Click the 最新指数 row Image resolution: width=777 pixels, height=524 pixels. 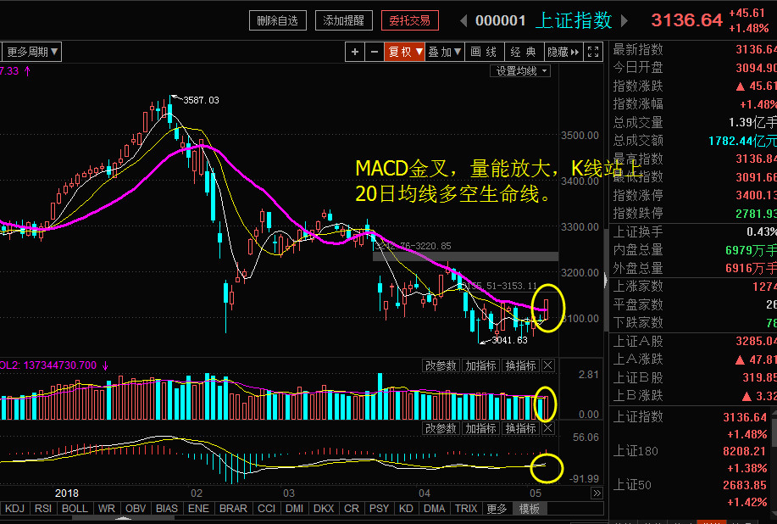[693, 49]
